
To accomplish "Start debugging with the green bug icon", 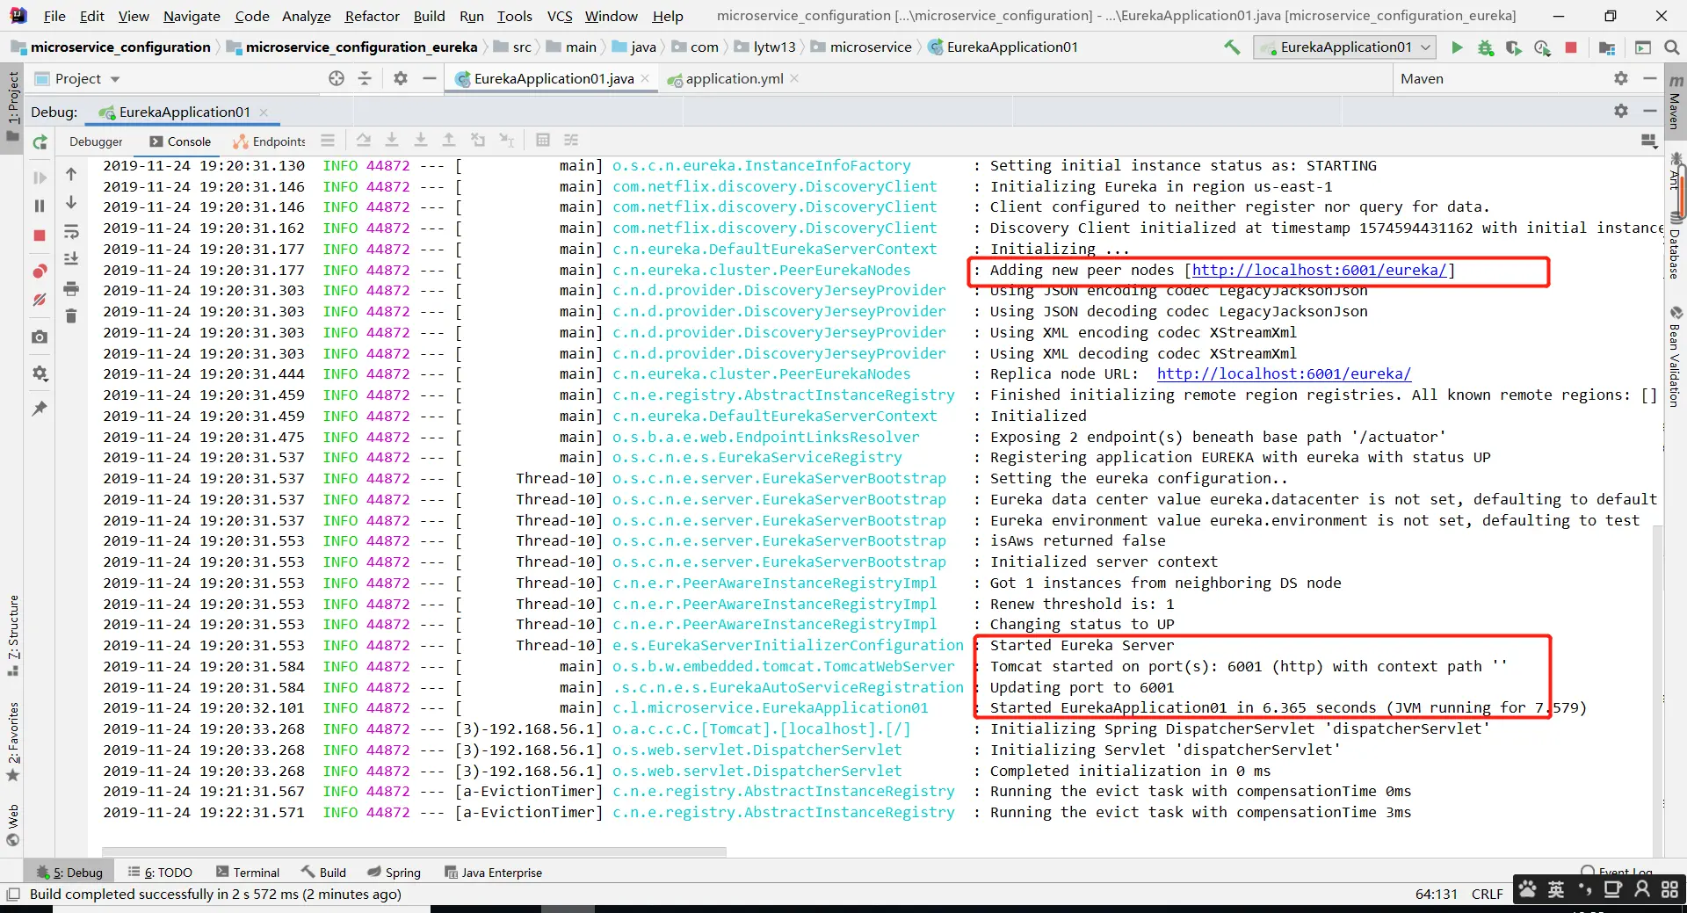I will [x=1486, y=48].
